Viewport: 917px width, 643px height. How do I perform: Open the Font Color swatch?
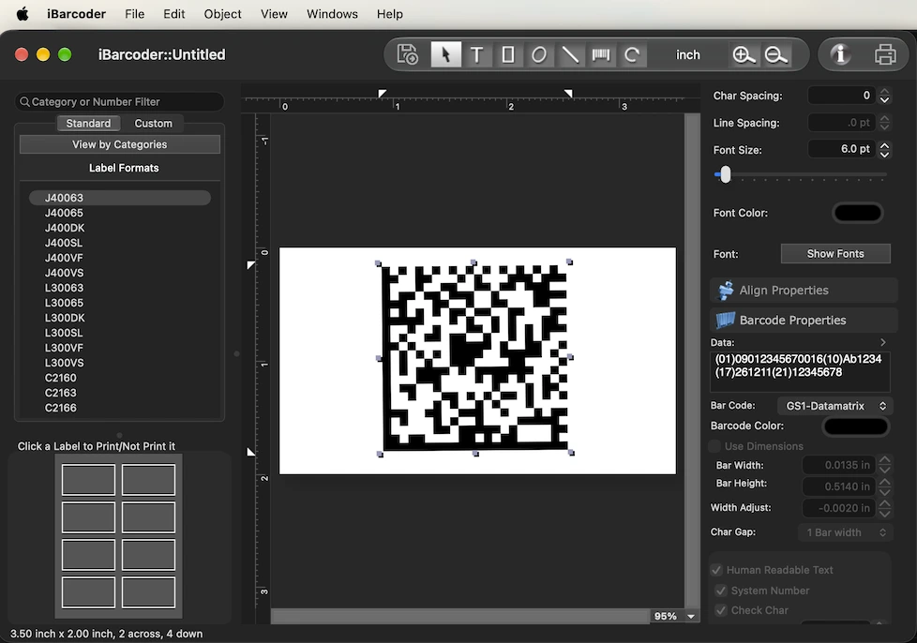click(x=857, y=213)
